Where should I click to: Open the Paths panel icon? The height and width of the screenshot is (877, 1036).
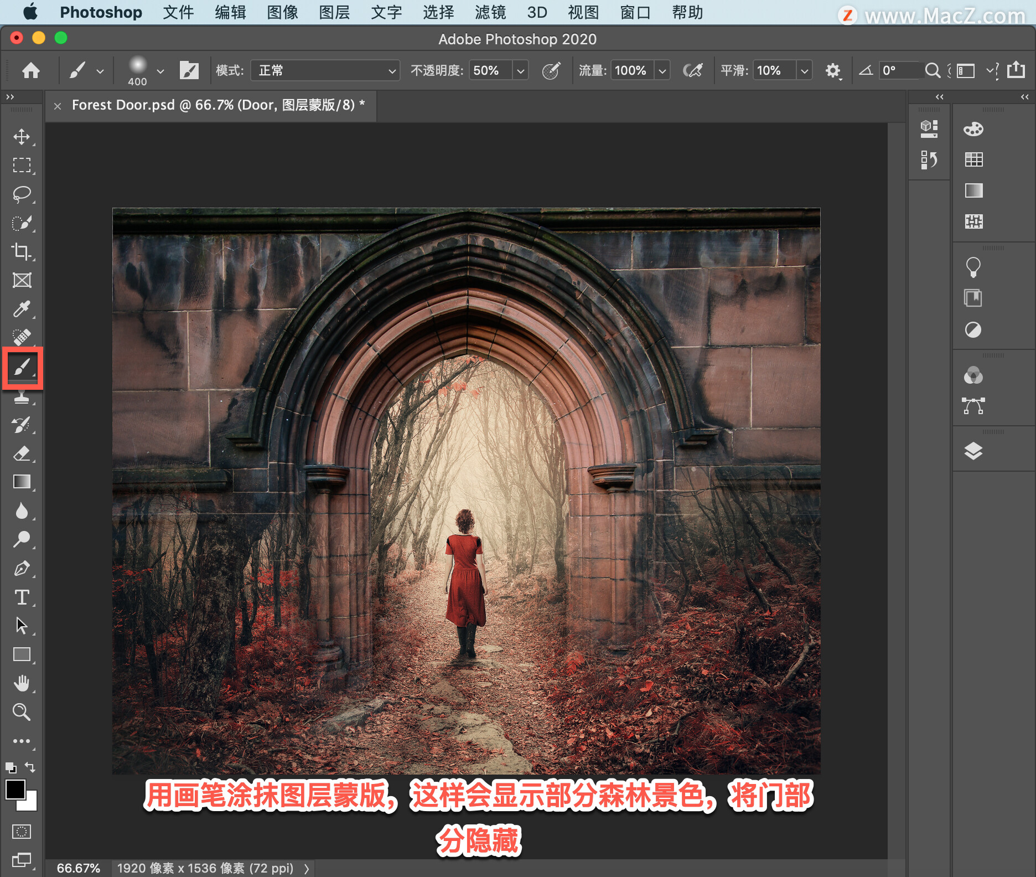[x=973, y=406]
